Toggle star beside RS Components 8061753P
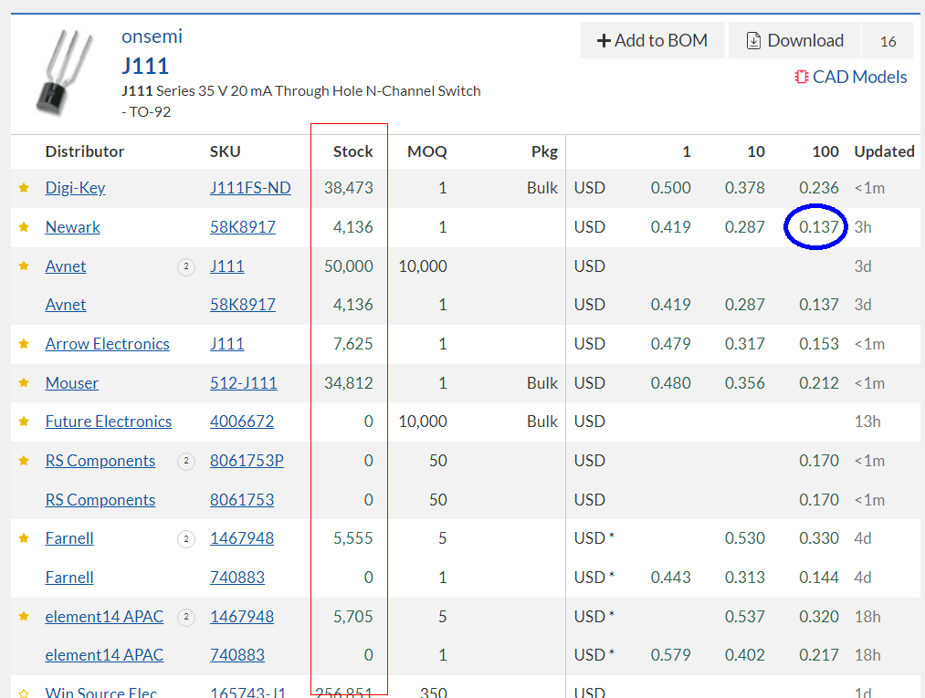This screenshot has width=925, height=698. coord(24,461)
